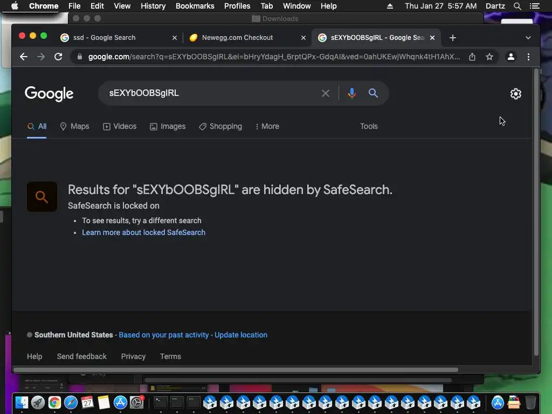Open the File menu
Image resolution: width=552 pixels, height=414 pixels.
74,6
